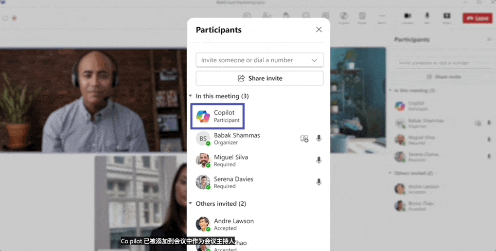Close the blurred side Participants panel with its X
Screen dimensions: 496x251
tap(489, 39)
